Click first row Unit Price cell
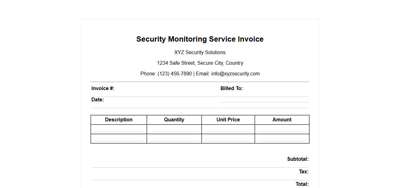Image resolution: width=400 pixels, height=188 pixels. click(x=228, y=129)
